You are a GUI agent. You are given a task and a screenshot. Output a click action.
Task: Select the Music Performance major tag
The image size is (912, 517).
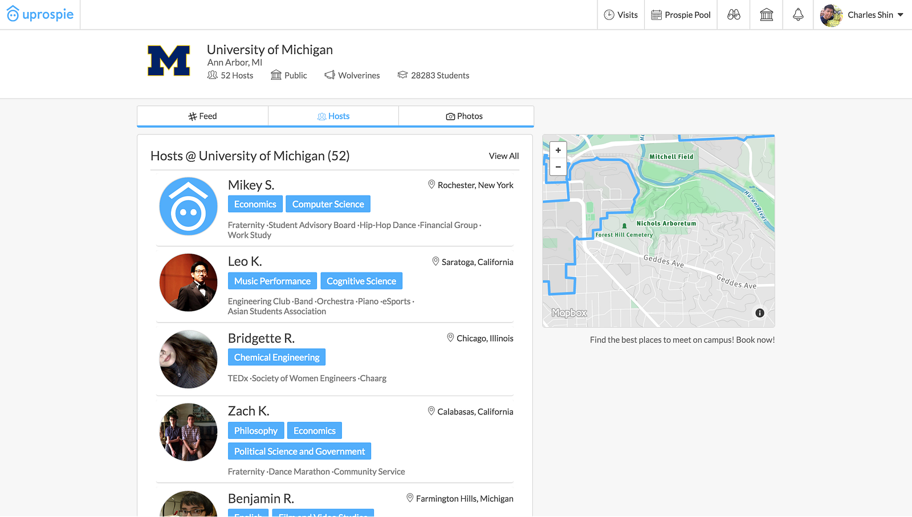(x=272, y=281)
